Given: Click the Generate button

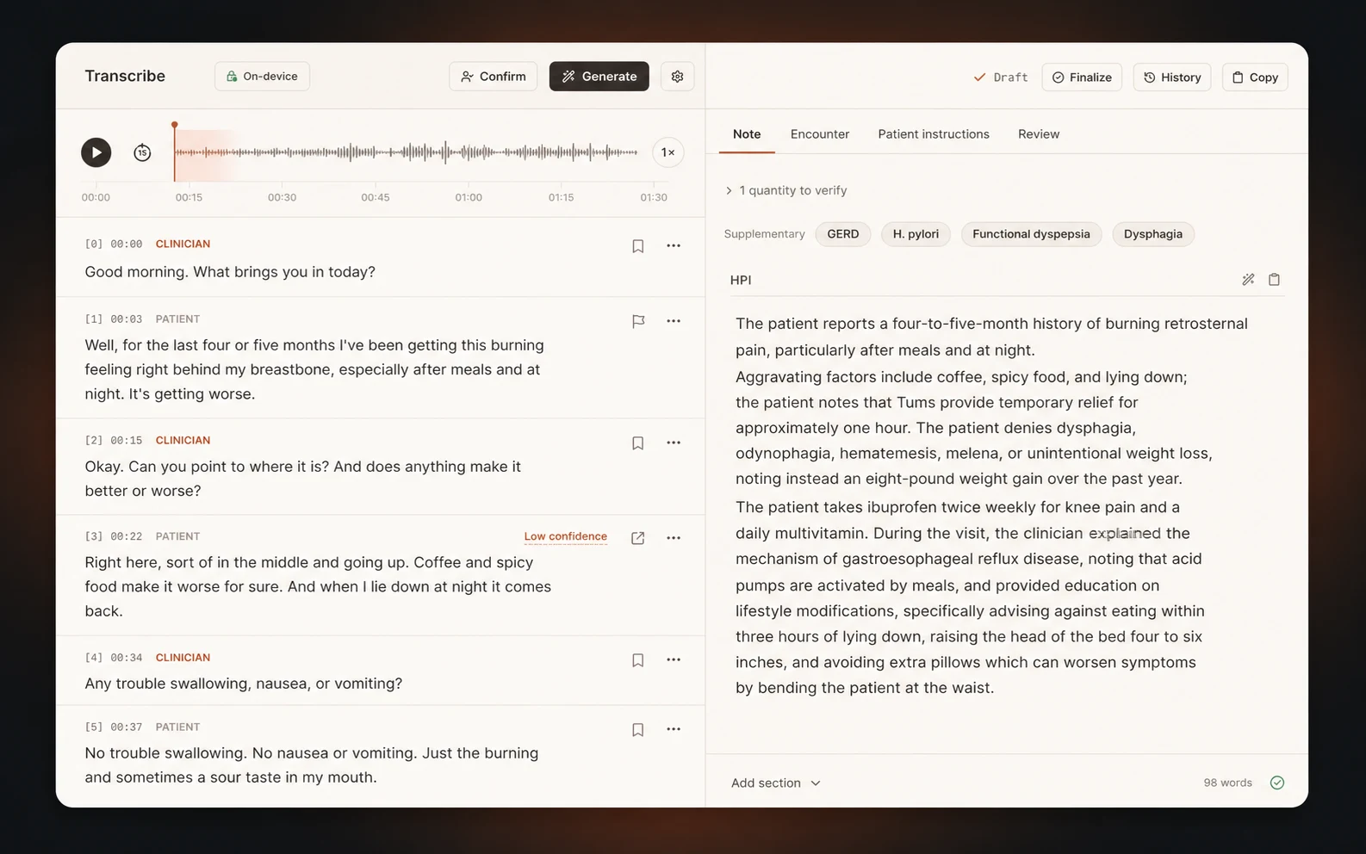Looking at the screenshot, I should click(599, 77).
